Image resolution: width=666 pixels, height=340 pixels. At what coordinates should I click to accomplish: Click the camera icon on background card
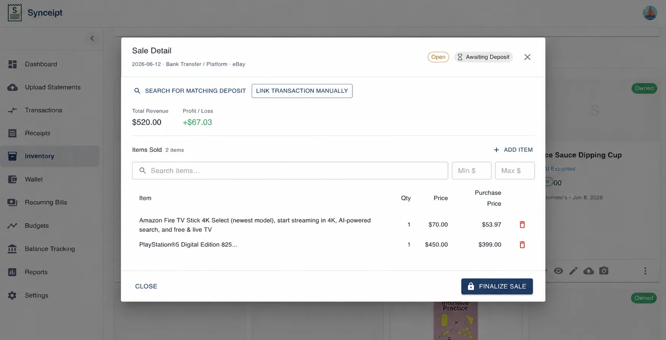pyautogui.click(x=604, y=271)
